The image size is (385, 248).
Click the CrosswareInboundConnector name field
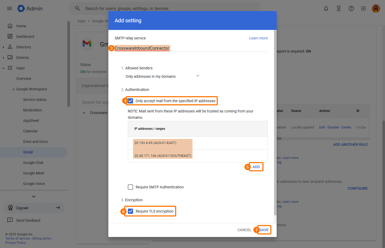point(142,48)
